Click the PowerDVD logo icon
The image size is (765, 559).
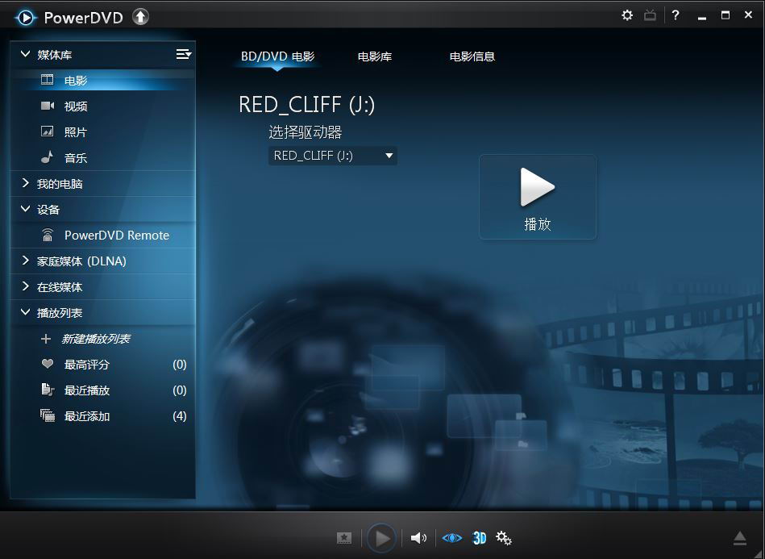click(x=25, y=18)
